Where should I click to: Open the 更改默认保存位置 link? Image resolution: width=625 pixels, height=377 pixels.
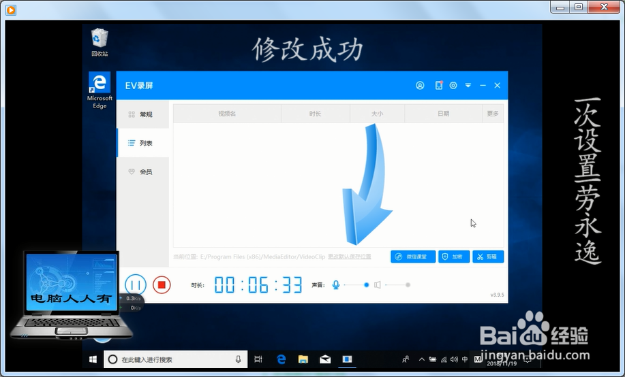pos(349,257)
